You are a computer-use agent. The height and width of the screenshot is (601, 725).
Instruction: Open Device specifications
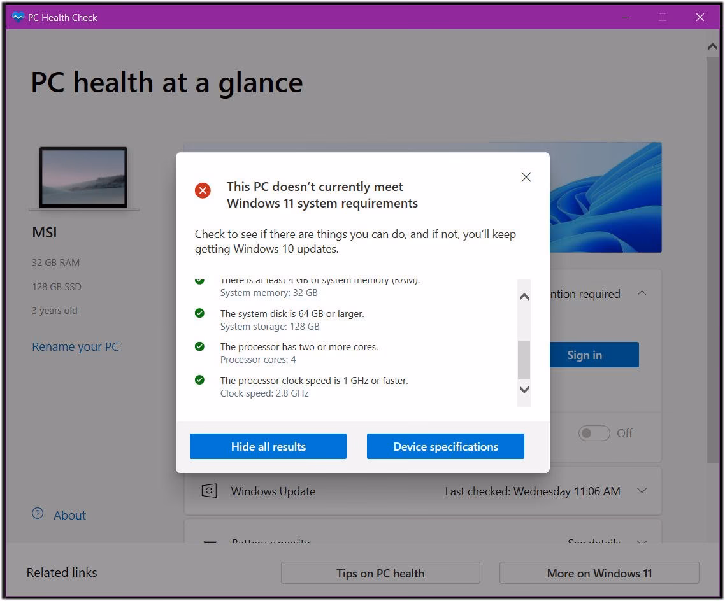pos(445,446)
